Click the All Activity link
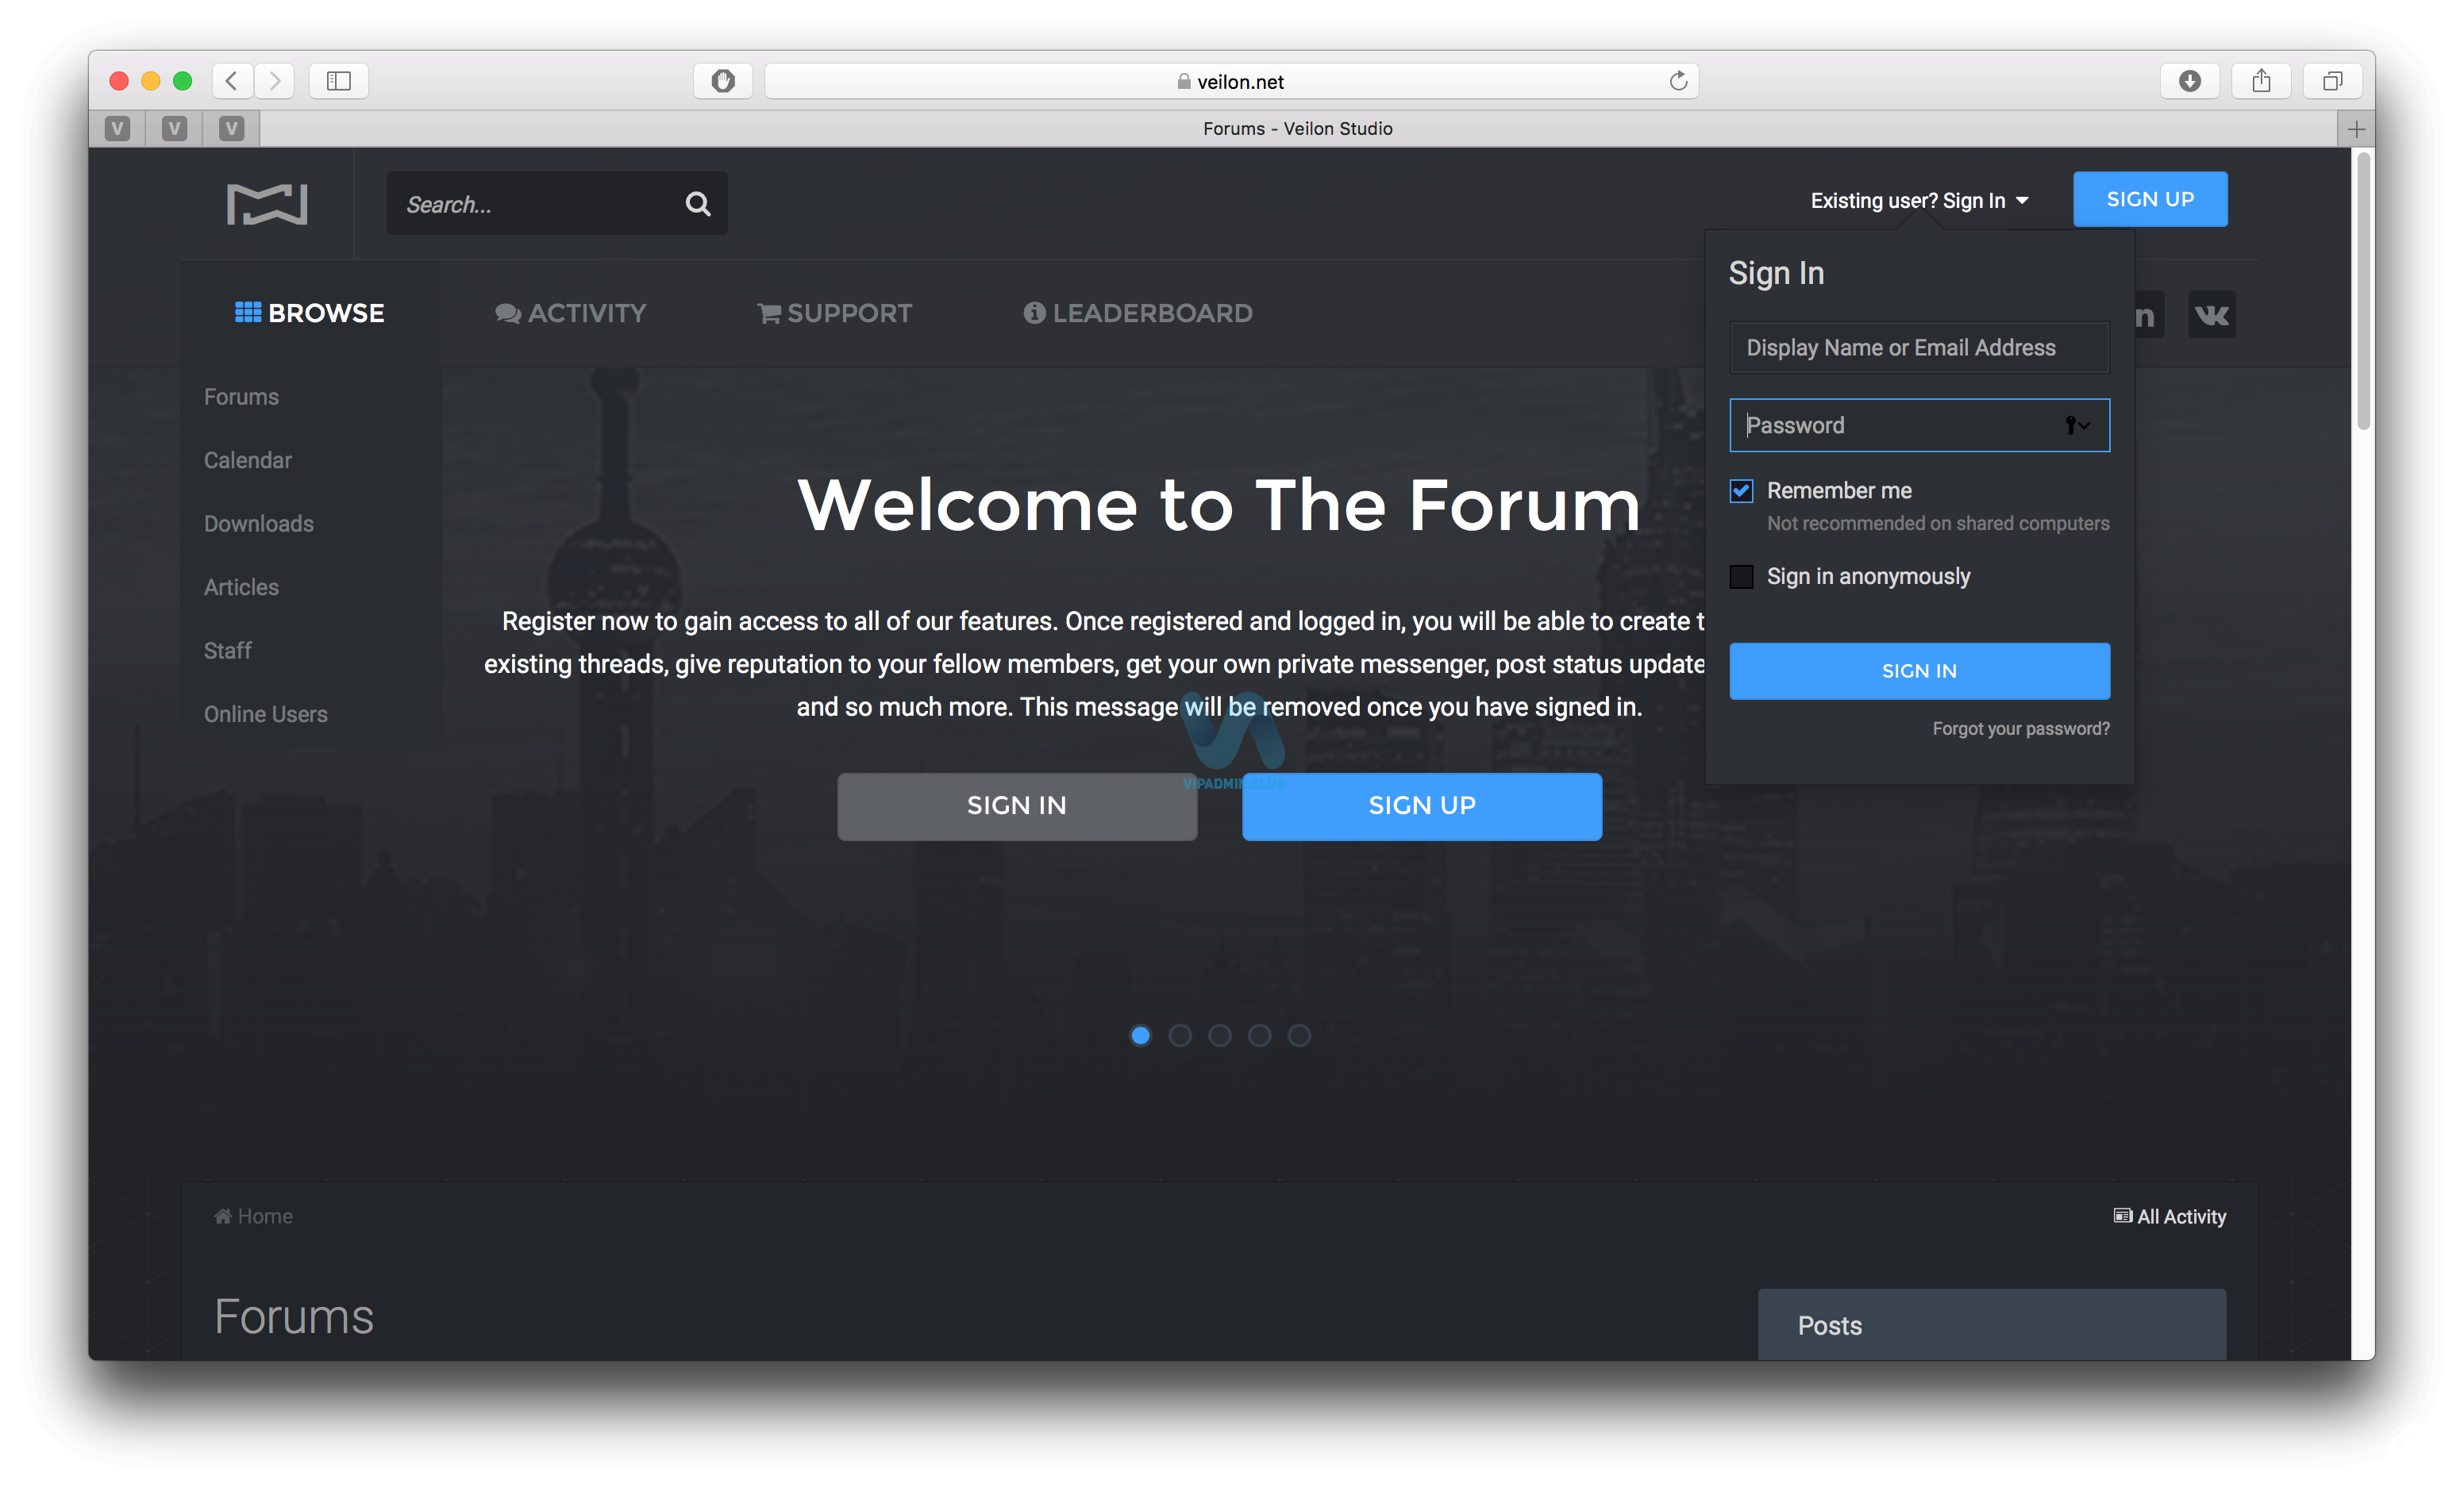The height and width of the screenshot is (1487, 2464). [2169, 1216]
